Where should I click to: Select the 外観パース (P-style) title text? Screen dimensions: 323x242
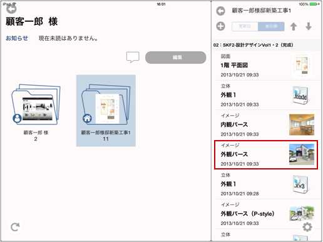(247, 214)
